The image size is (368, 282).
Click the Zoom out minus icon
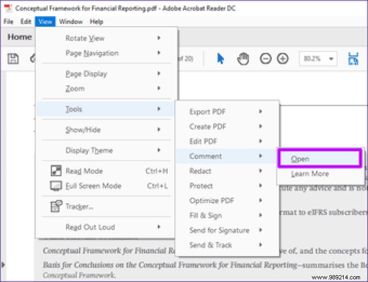coord(265,59)
